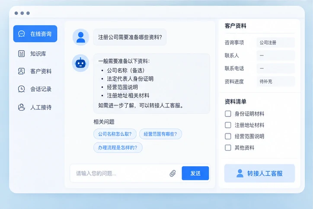The height and width of the screenshot is (209, 313).
Task: Click the 联系电话 value field
Action: click(275, 68)
